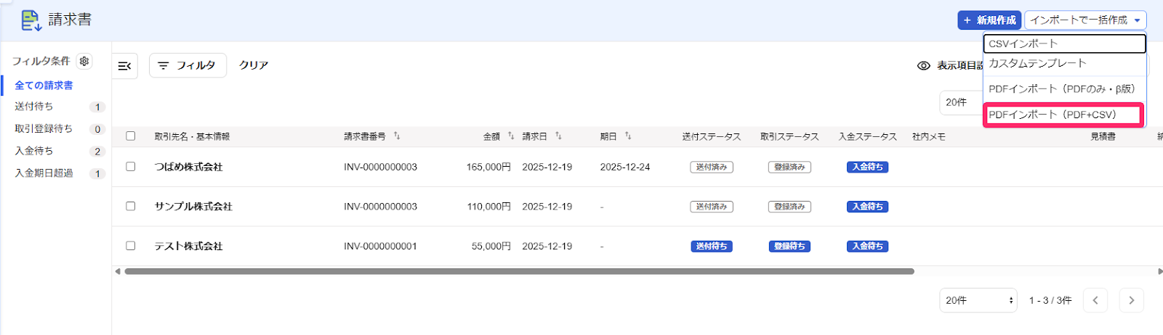Go to next page arrow
This screenshot has width=1163, height=335.
tap(1131, 300)
